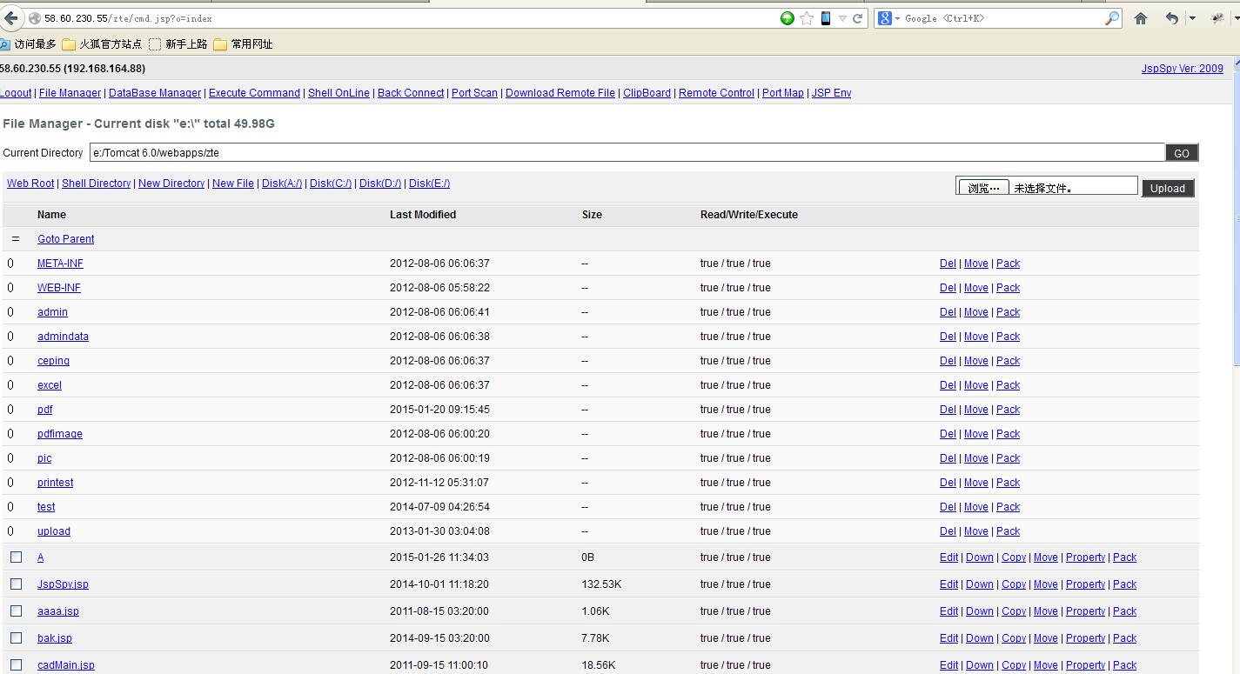Move the pdf folder
The width and height of the screenshot is (1240, 674).
click(x=975, y=410)
